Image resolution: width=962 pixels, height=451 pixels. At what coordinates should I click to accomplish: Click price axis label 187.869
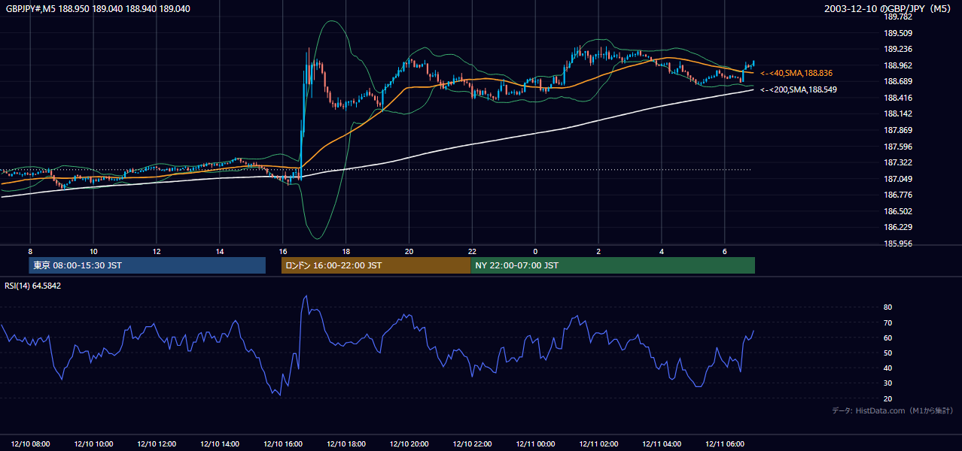[x=897, y=130]
